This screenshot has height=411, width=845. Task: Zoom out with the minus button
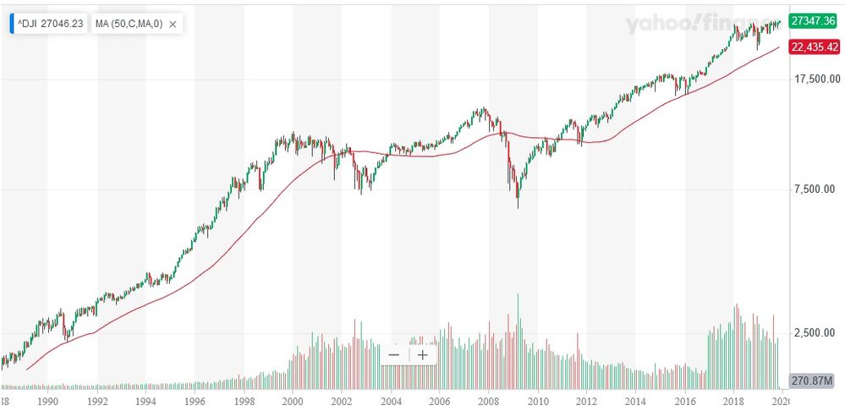click(x=394, y=355)
